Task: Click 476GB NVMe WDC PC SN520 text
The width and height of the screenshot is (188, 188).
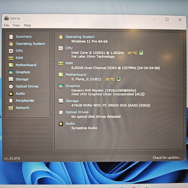Action: (x=111, y=105)
